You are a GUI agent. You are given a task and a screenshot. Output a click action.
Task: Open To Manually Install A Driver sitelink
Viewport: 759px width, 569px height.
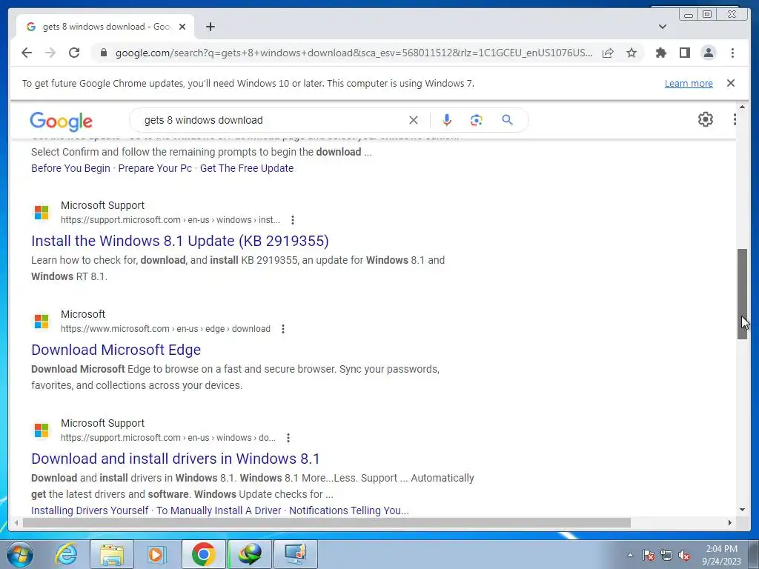[x=219, y=510]
